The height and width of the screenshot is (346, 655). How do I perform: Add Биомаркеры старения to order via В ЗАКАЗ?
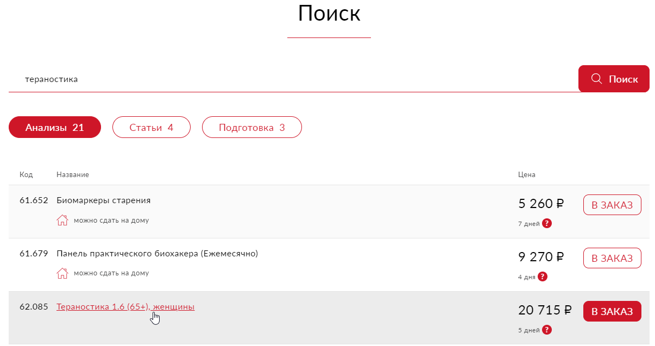point(612,205)
